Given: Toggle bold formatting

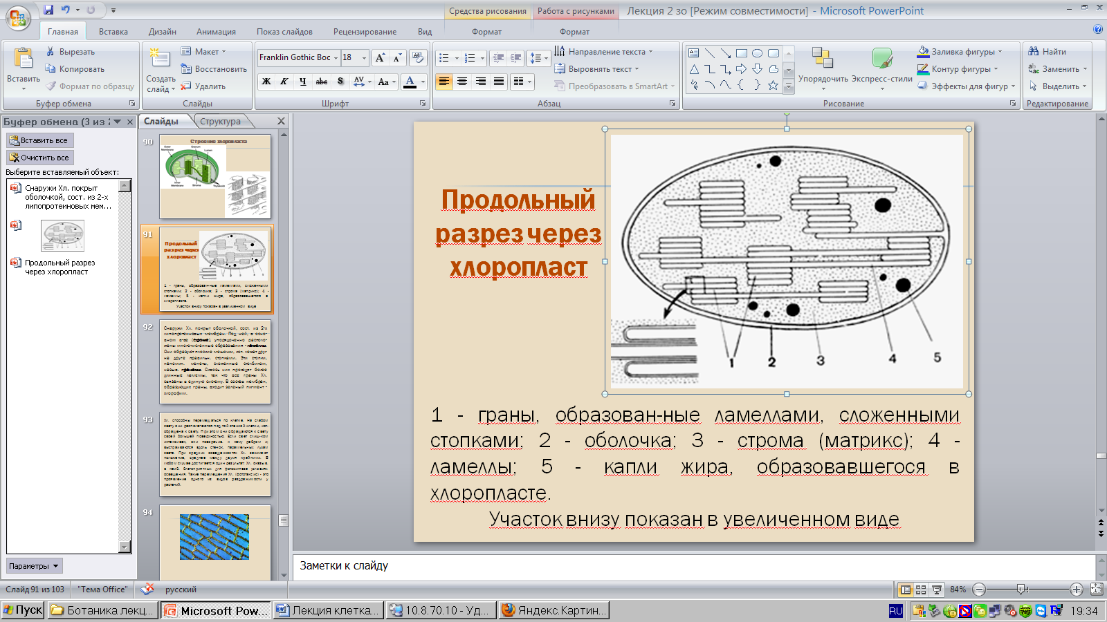Looking at the screenshot, I should tap(266, 82).
